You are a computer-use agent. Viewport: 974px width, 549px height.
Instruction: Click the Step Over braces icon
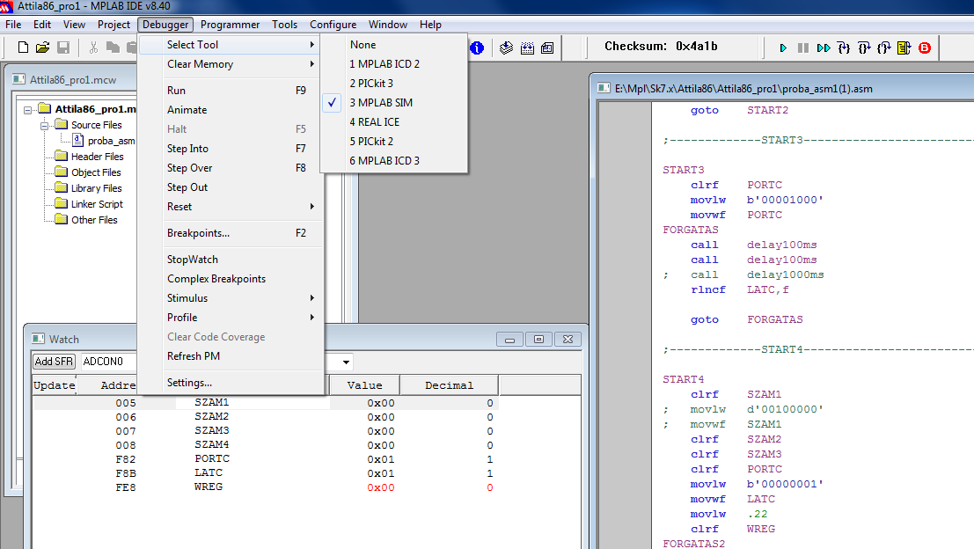tap(864, 48)
